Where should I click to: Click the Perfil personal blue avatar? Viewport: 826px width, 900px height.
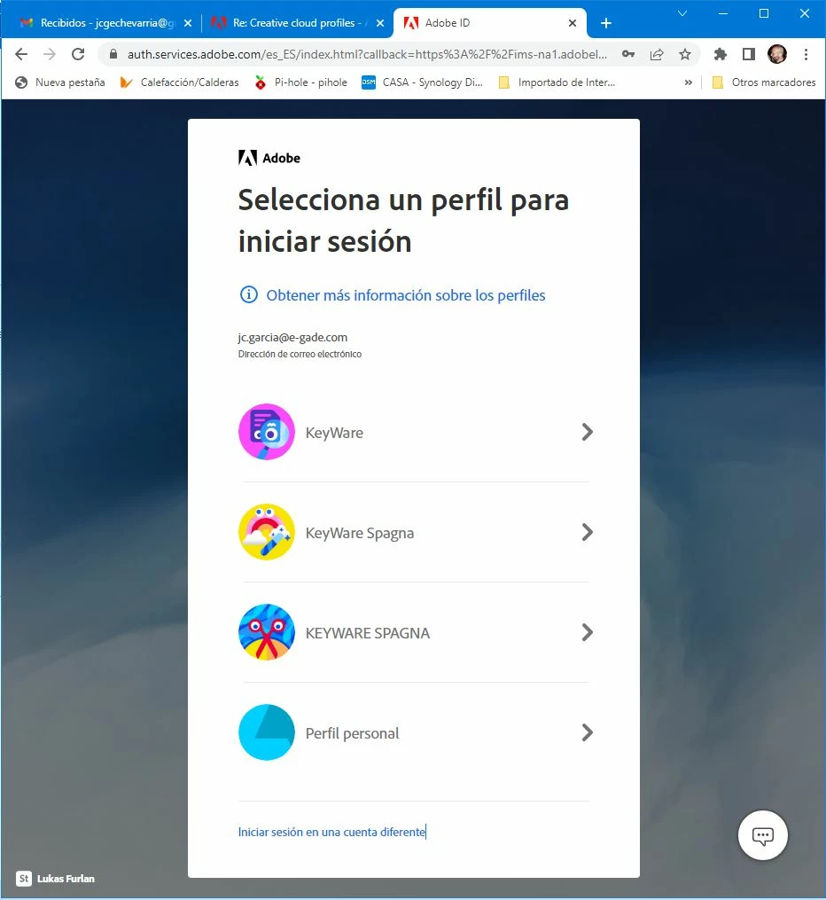coord(267,732)
